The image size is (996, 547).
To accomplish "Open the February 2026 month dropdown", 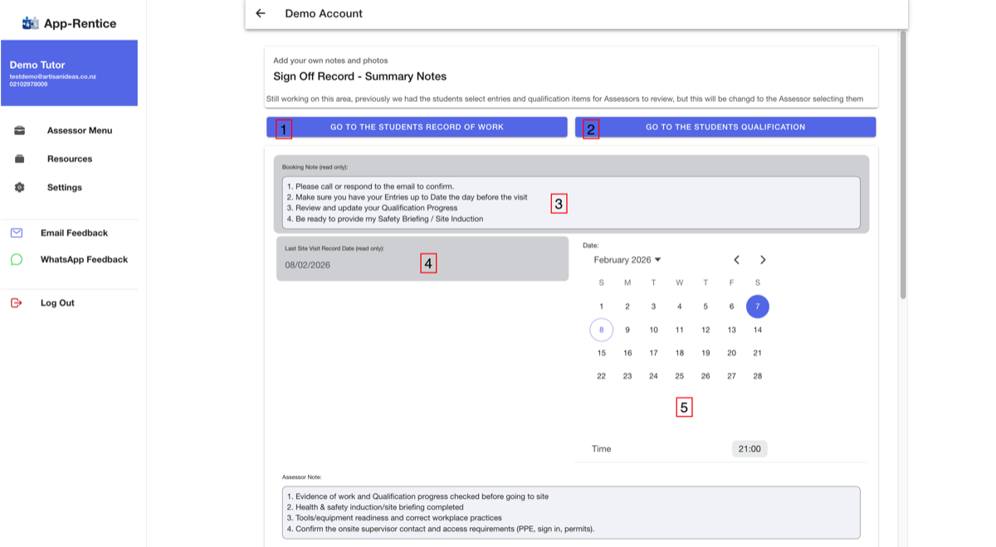I will click(627, 259).
